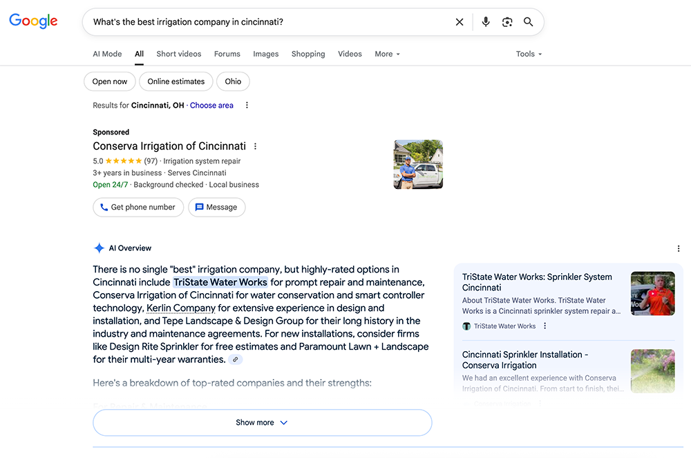
Task: Open the Short videos tab
Action: (179, 54)
